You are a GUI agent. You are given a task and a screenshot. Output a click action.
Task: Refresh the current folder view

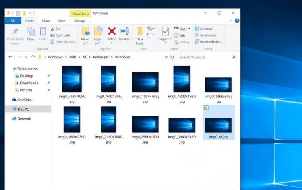[x=172, y=57]
